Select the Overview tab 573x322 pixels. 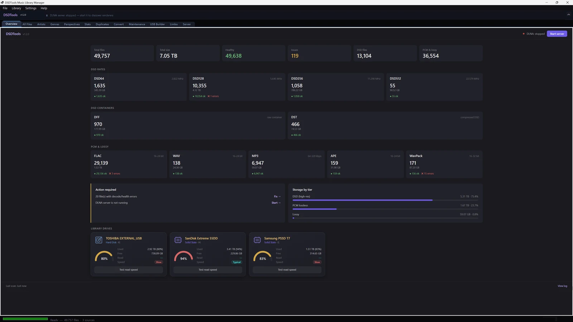[11, 24]
